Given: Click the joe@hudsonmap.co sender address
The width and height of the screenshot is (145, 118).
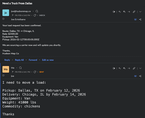Looking at the screenshot, I should (x=21, y=11).
